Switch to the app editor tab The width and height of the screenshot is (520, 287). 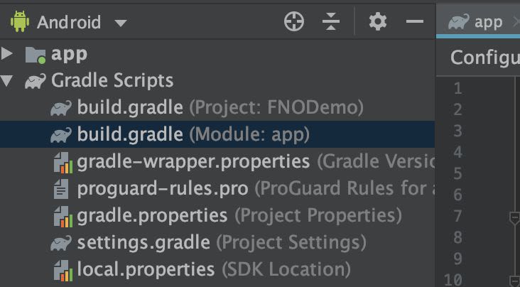475,22
